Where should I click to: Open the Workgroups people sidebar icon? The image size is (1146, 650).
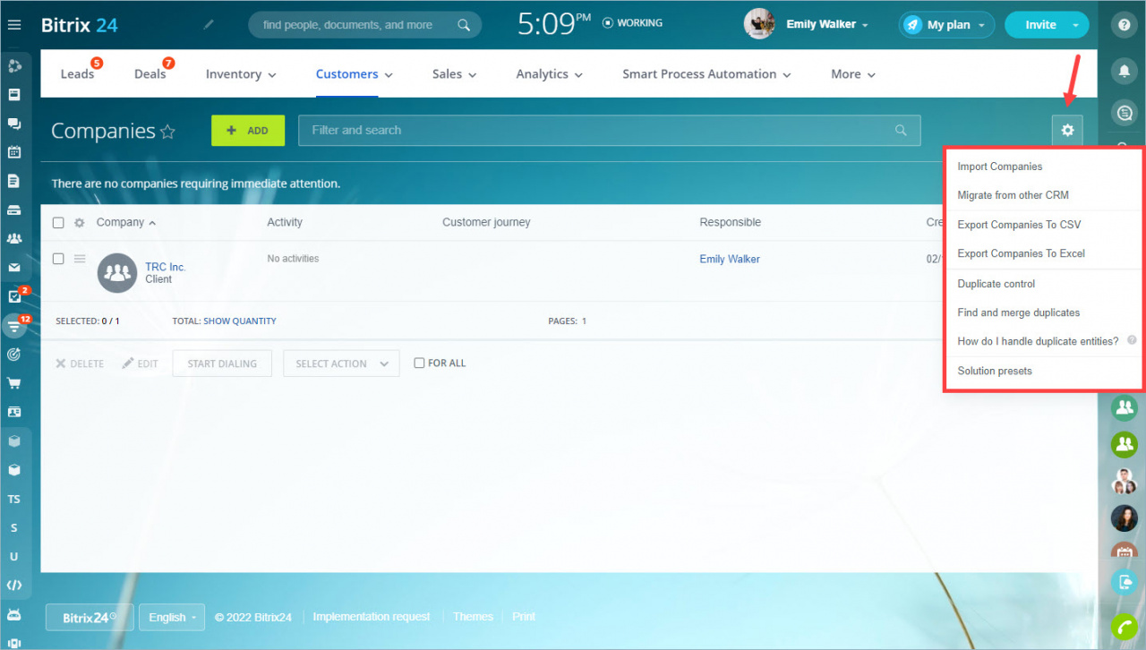click(14, 239)
